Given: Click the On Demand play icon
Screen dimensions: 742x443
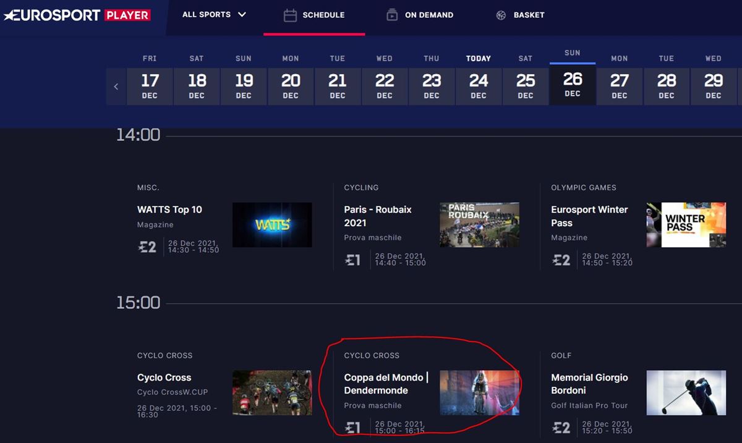Looking at the screenshot, I should tap(392, 15).
